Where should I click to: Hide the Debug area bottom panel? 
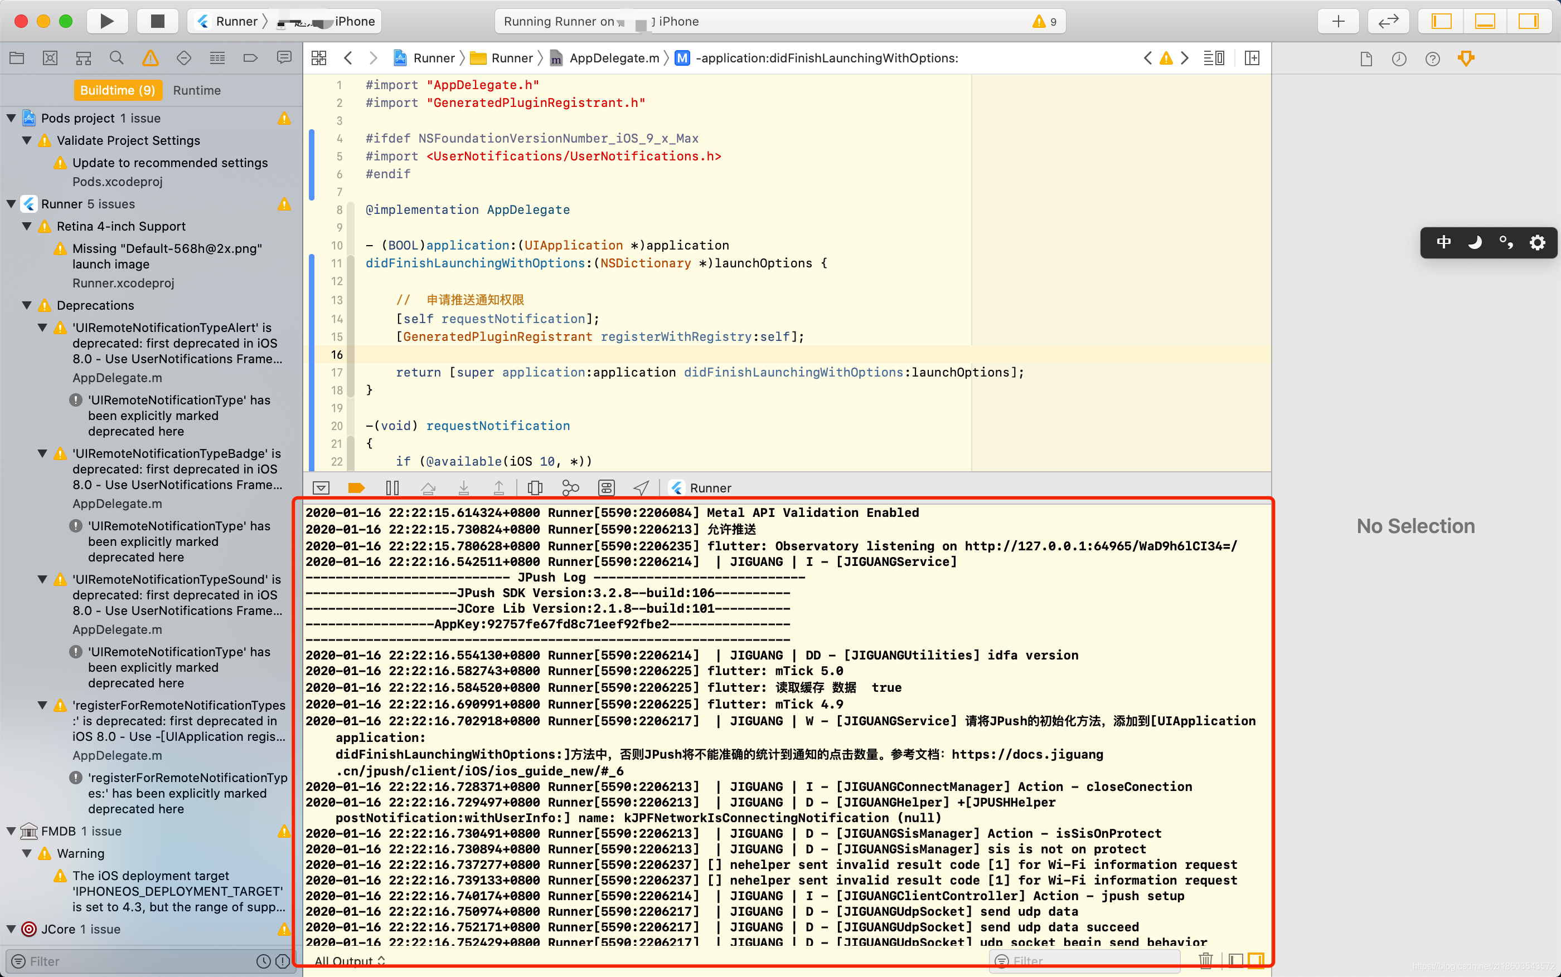click(1485, 21)
